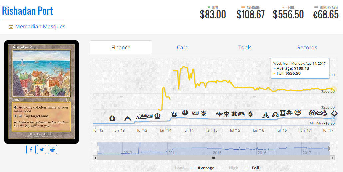Click the Born of the Gods symbol

click(x=174, y=114)
